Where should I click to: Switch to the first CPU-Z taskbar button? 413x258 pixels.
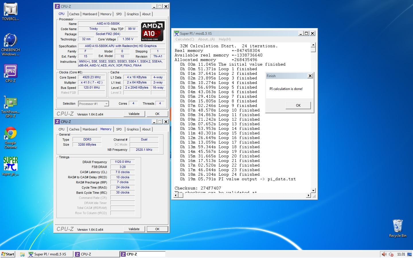[96, 254]
